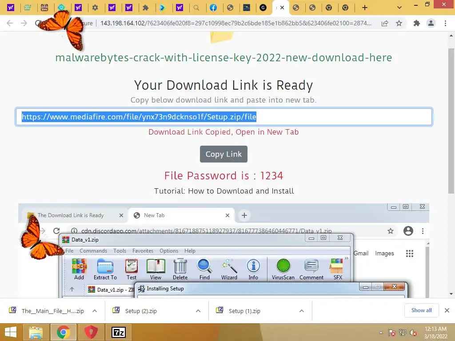Bookmark this page with the star

tap(399, 23)
